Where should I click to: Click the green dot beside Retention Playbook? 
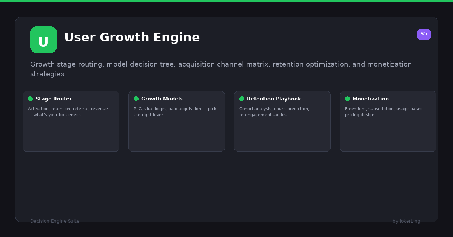tap(242, 99)
